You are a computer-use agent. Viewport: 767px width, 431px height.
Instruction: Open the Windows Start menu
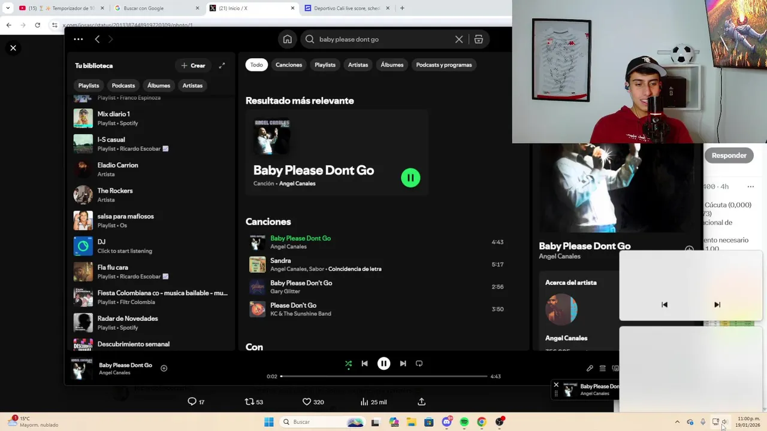(269, 422)
